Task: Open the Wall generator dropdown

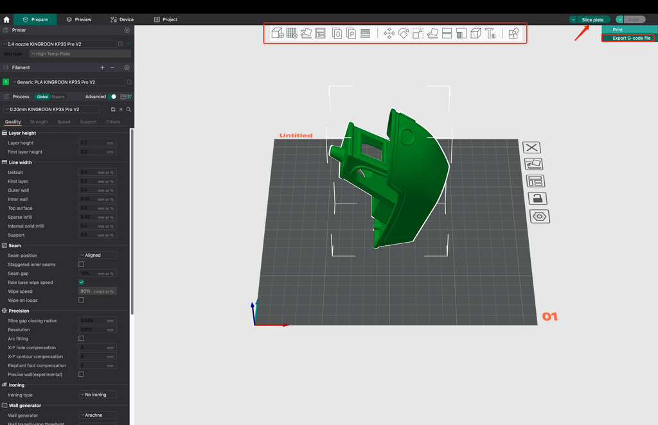Action: click(97, 415)
